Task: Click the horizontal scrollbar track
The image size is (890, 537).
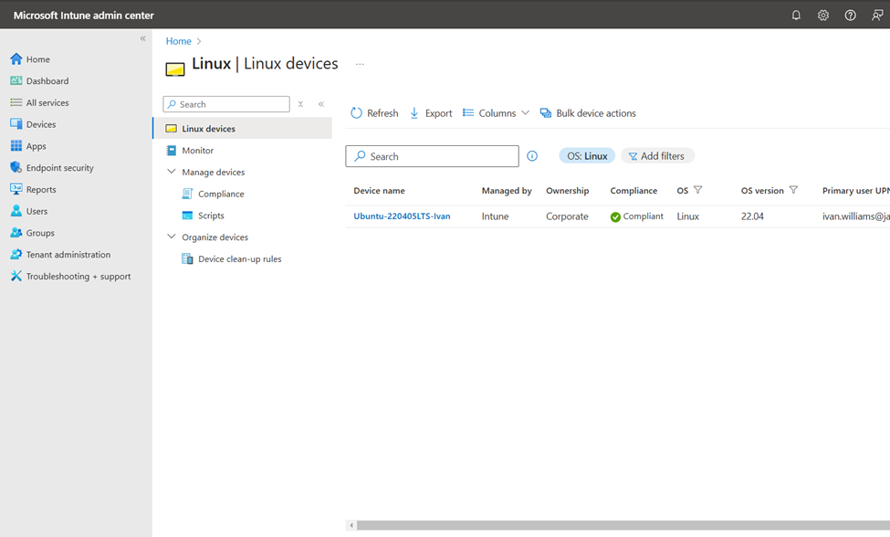Action: [623, 525]
